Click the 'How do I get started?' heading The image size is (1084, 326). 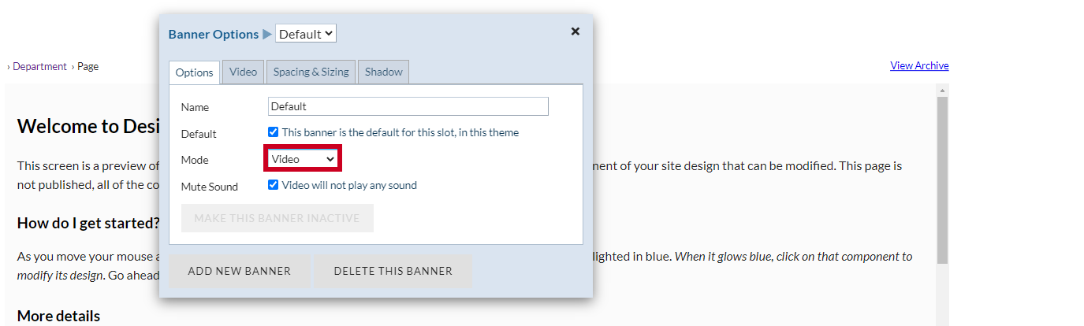pos(88,223)
